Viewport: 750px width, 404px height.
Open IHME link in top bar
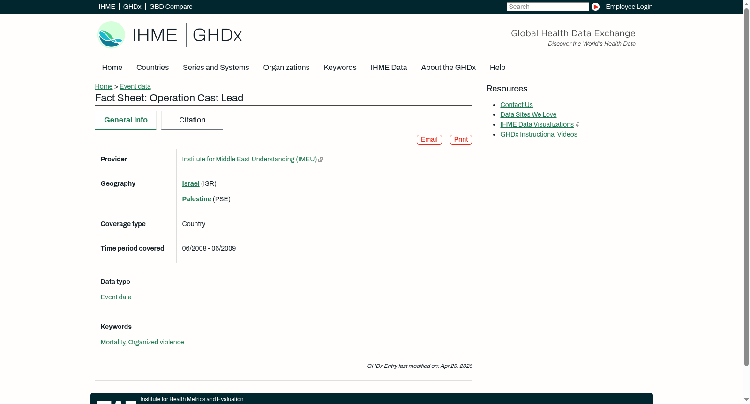click(x=107, y=7)
